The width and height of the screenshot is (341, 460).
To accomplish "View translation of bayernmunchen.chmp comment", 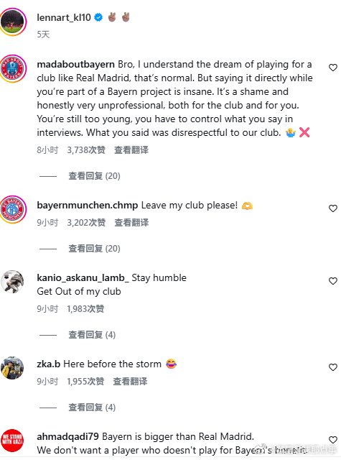I will [x=131, y=223].
